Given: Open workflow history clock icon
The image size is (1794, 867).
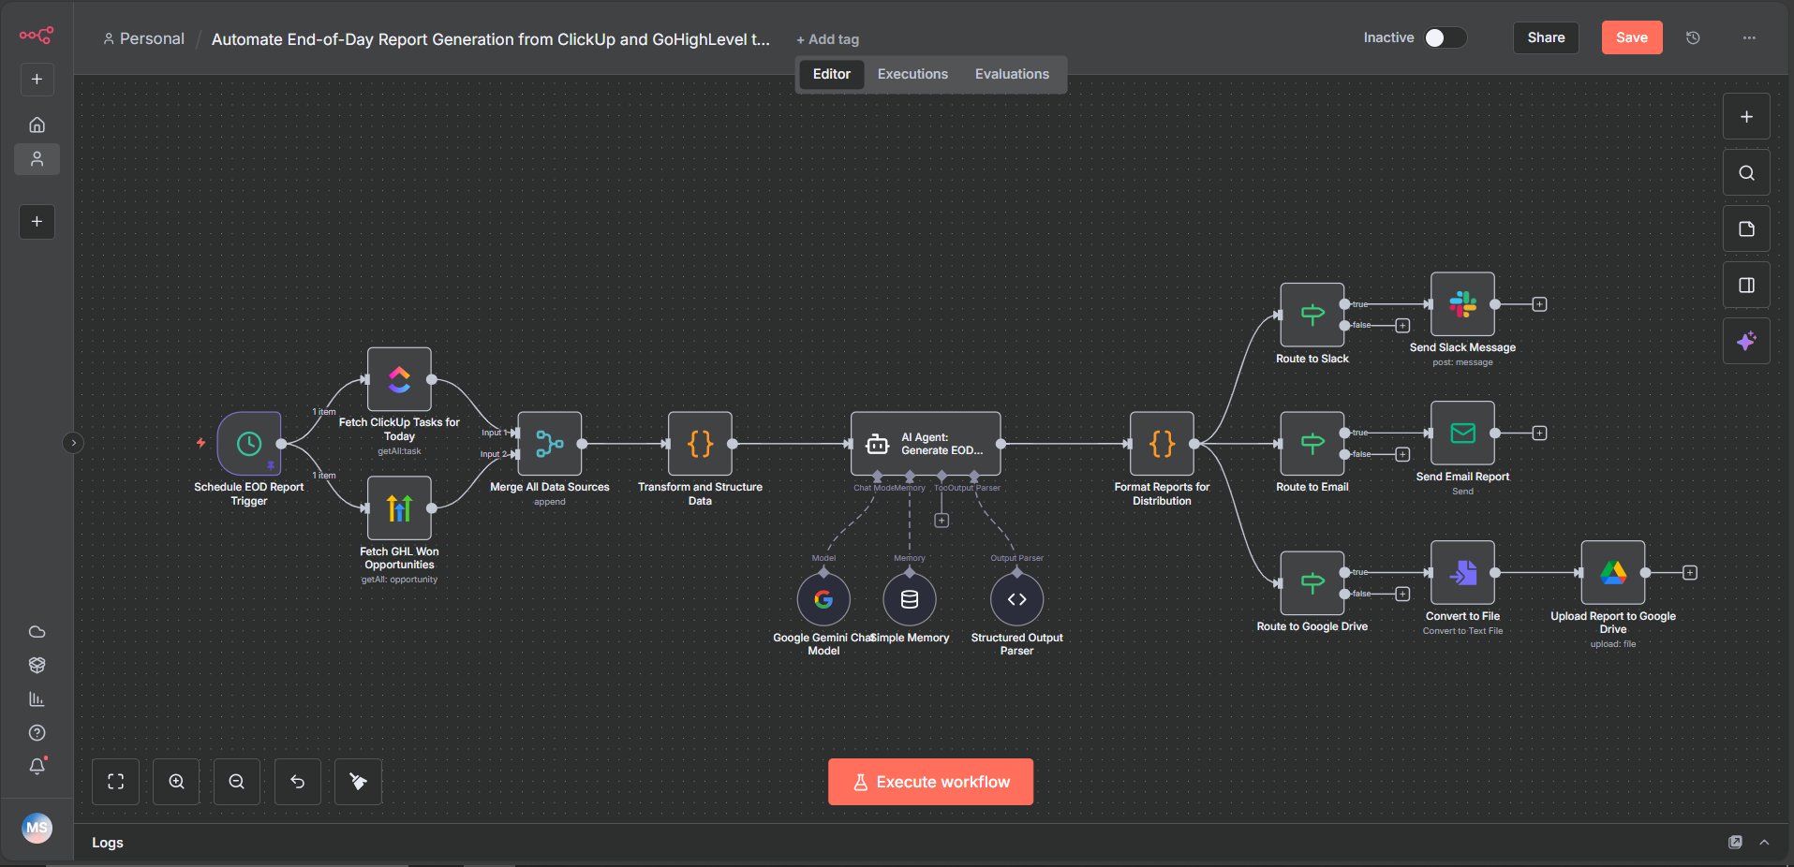Looking at the screenshot, I should click(1693, 37).
